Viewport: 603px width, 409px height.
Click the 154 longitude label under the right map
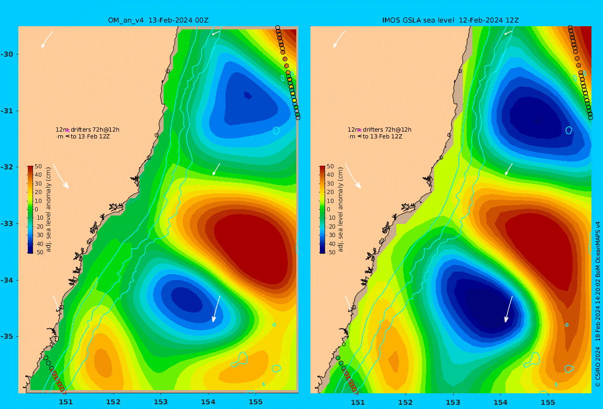point(500,402)
